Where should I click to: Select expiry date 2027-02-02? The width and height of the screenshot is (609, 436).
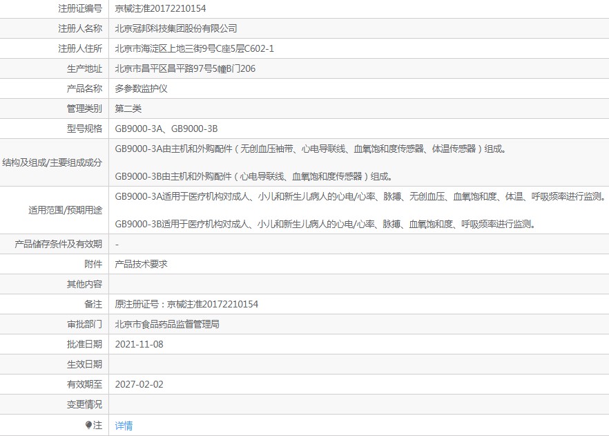click(139, 384)
